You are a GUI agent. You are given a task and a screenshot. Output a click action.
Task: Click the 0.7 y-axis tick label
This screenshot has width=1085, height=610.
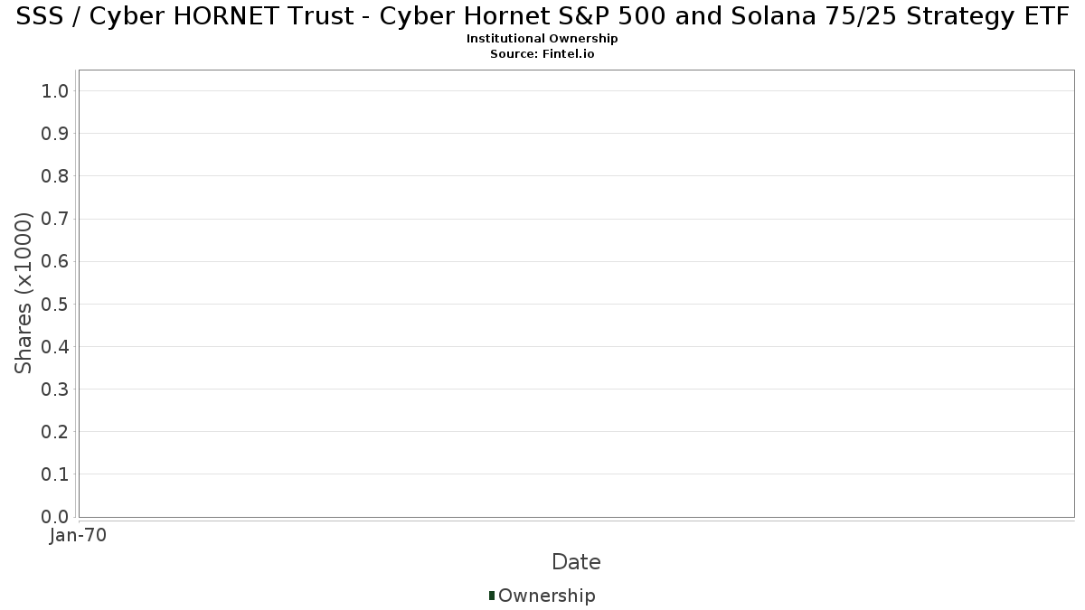(x=56, y=219)
